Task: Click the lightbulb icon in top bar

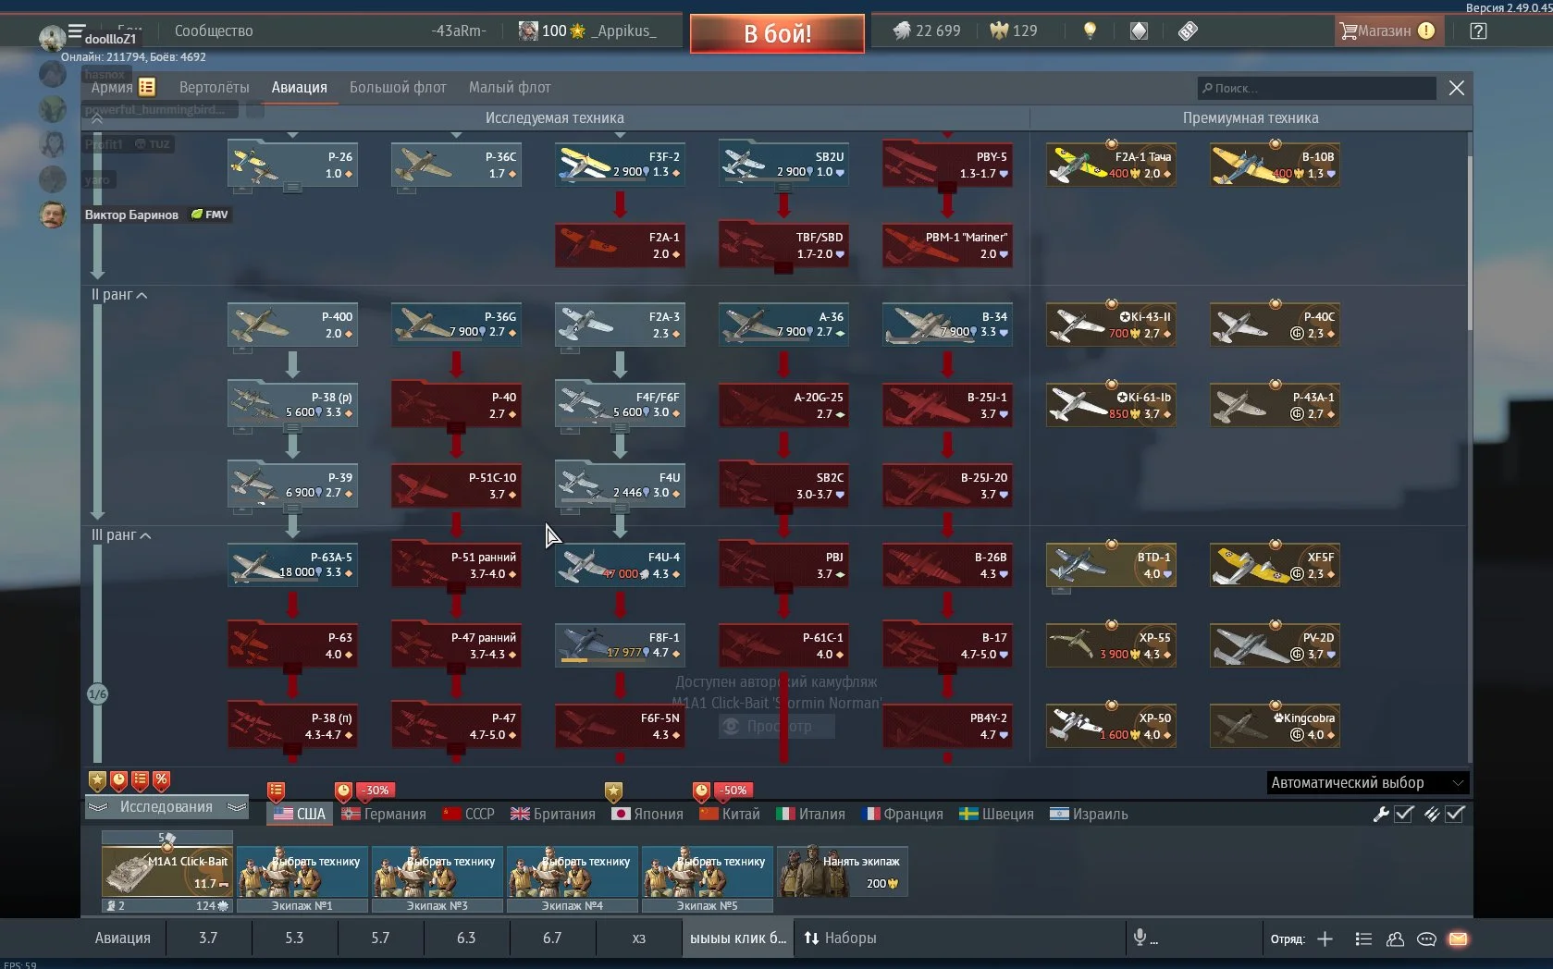Action: [x=1090, y=31]
